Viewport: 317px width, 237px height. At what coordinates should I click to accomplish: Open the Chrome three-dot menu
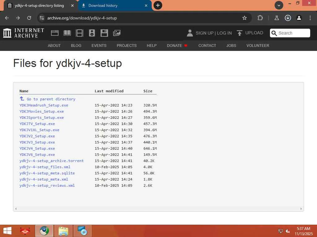(310, 18)
